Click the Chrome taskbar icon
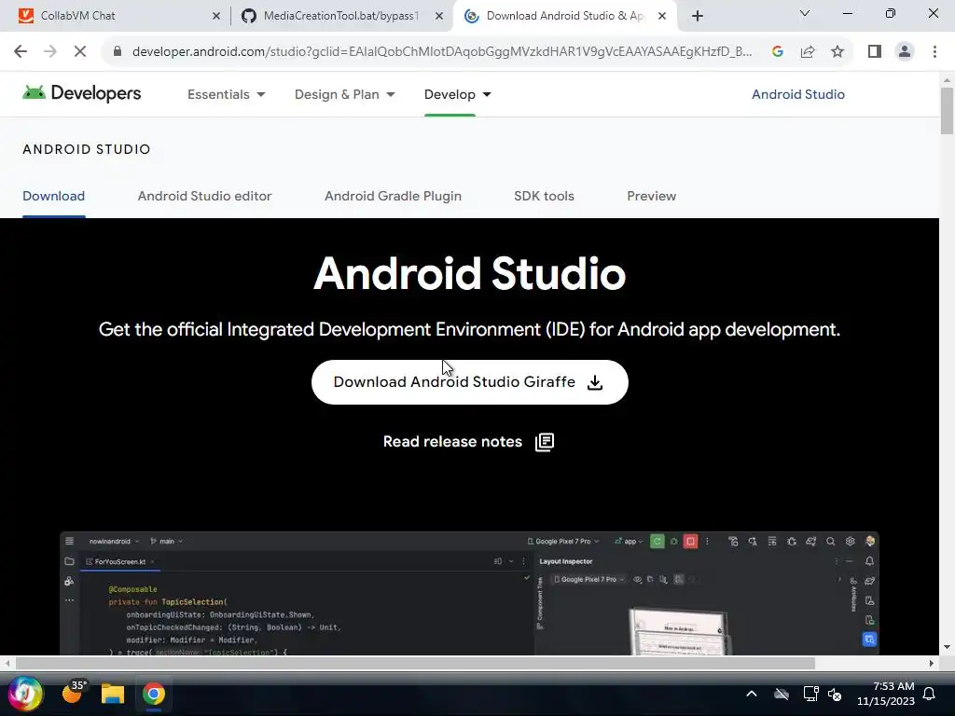955x716 pixels. pyautogui.click(x=154, y=694)
